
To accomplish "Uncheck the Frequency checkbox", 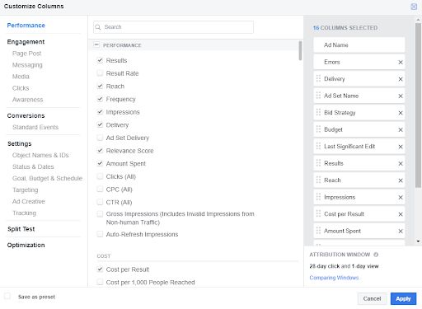I will 100,99.
